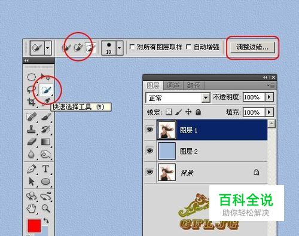Screen dimensions: 299x236
Task: Enable 对所有图层取样 checkbox
Action: pos(132,47)
